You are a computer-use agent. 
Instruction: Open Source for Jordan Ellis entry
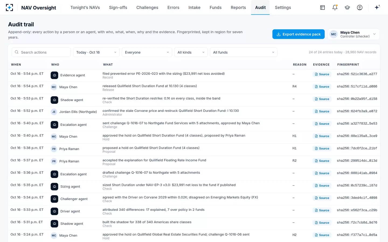(x=322, y=111)
